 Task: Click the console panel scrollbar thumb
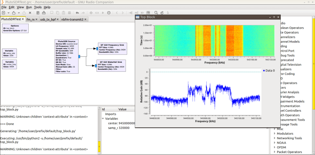point(99,147)
